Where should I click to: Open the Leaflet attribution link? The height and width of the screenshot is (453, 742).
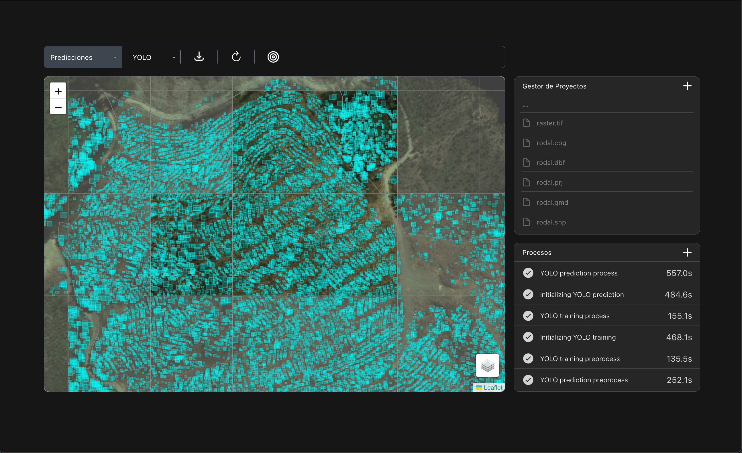[493, 388]
